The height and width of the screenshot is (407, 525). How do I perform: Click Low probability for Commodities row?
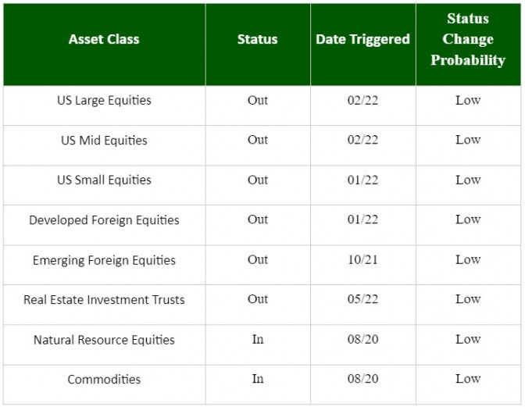(468, 379)
